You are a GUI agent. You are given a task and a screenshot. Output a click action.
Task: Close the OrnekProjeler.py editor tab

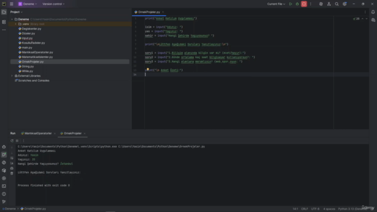point(163,12)
